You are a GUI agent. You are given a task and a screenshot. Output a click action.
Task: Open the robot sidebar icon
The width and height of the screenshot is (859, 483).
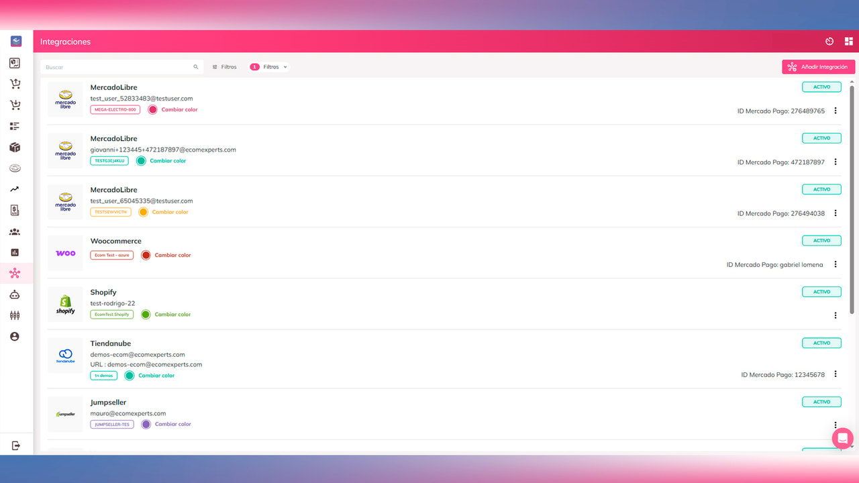coord(15,294)
